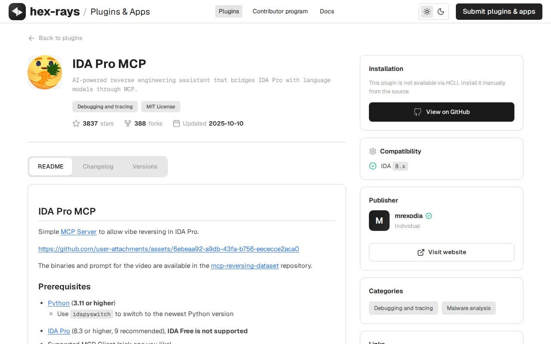
Task: Open the IDA Pro prerequisite link
Action: 59,331
